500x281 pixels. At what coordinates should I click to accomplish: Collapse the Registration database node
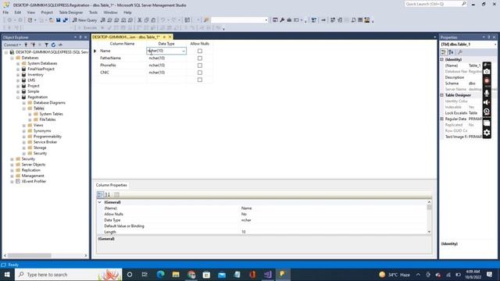[18, 97]
